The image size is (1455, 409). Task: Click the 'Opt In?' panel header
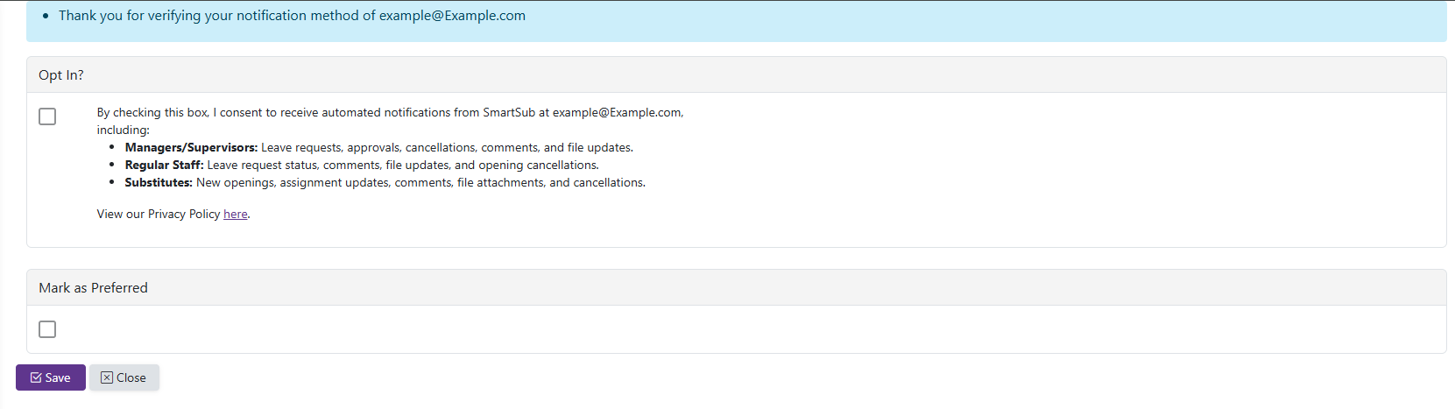pos(61,75)
